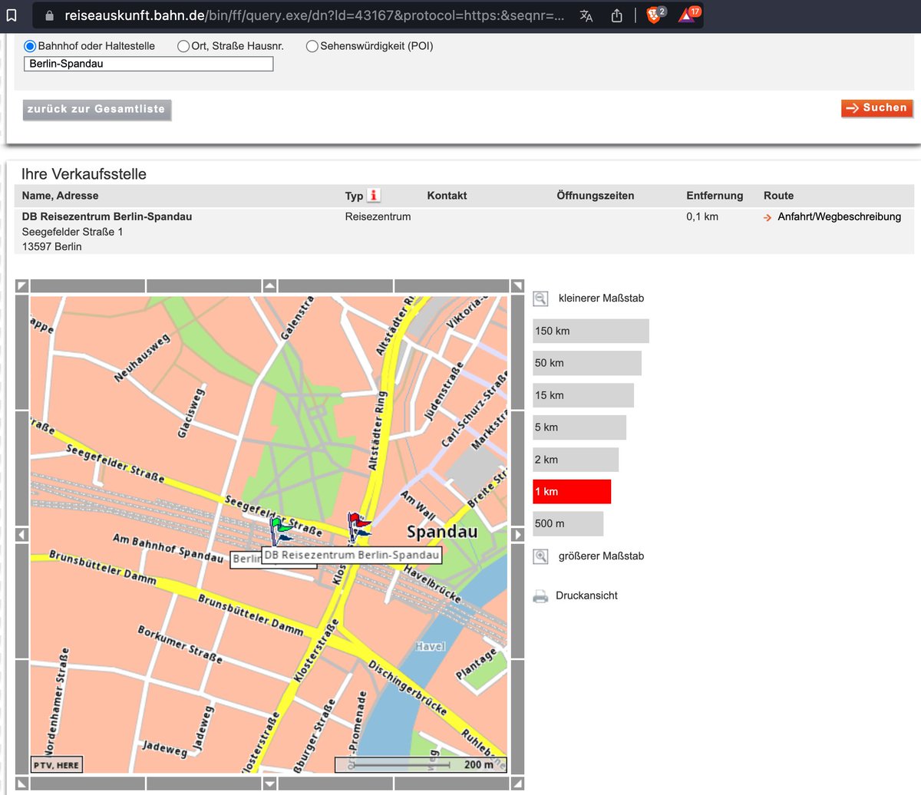Select the Ort, Straße Hausnr. option
921x795 pixels.
183,46
